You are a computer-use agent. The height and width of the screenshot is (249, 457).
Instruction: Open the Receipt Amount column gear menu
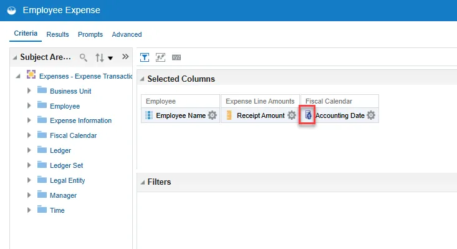point(291,115)
